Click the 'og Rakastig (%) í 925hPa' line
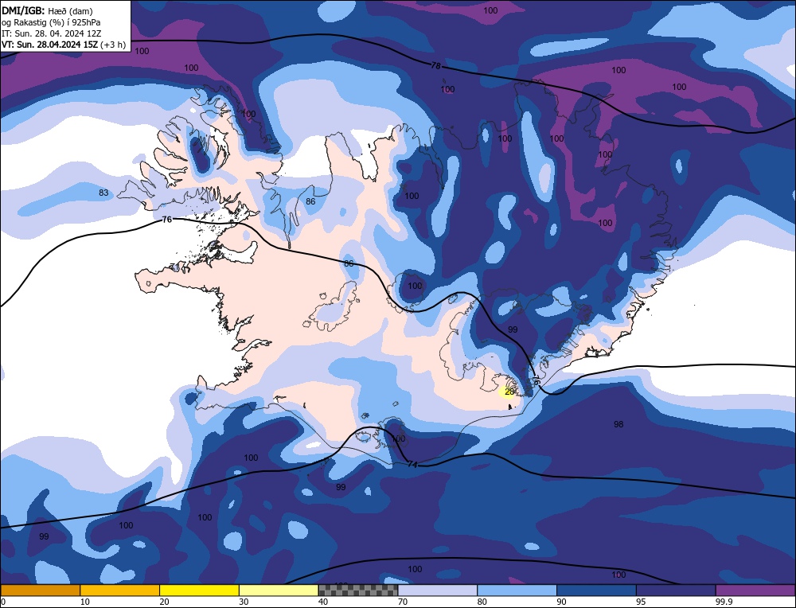Image resolution: width=796 pixels, height=608 pixels. point(51,22)
